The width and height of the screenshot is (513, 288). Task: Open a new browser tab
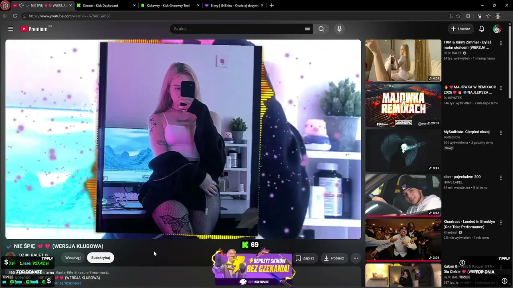point(272,6)
